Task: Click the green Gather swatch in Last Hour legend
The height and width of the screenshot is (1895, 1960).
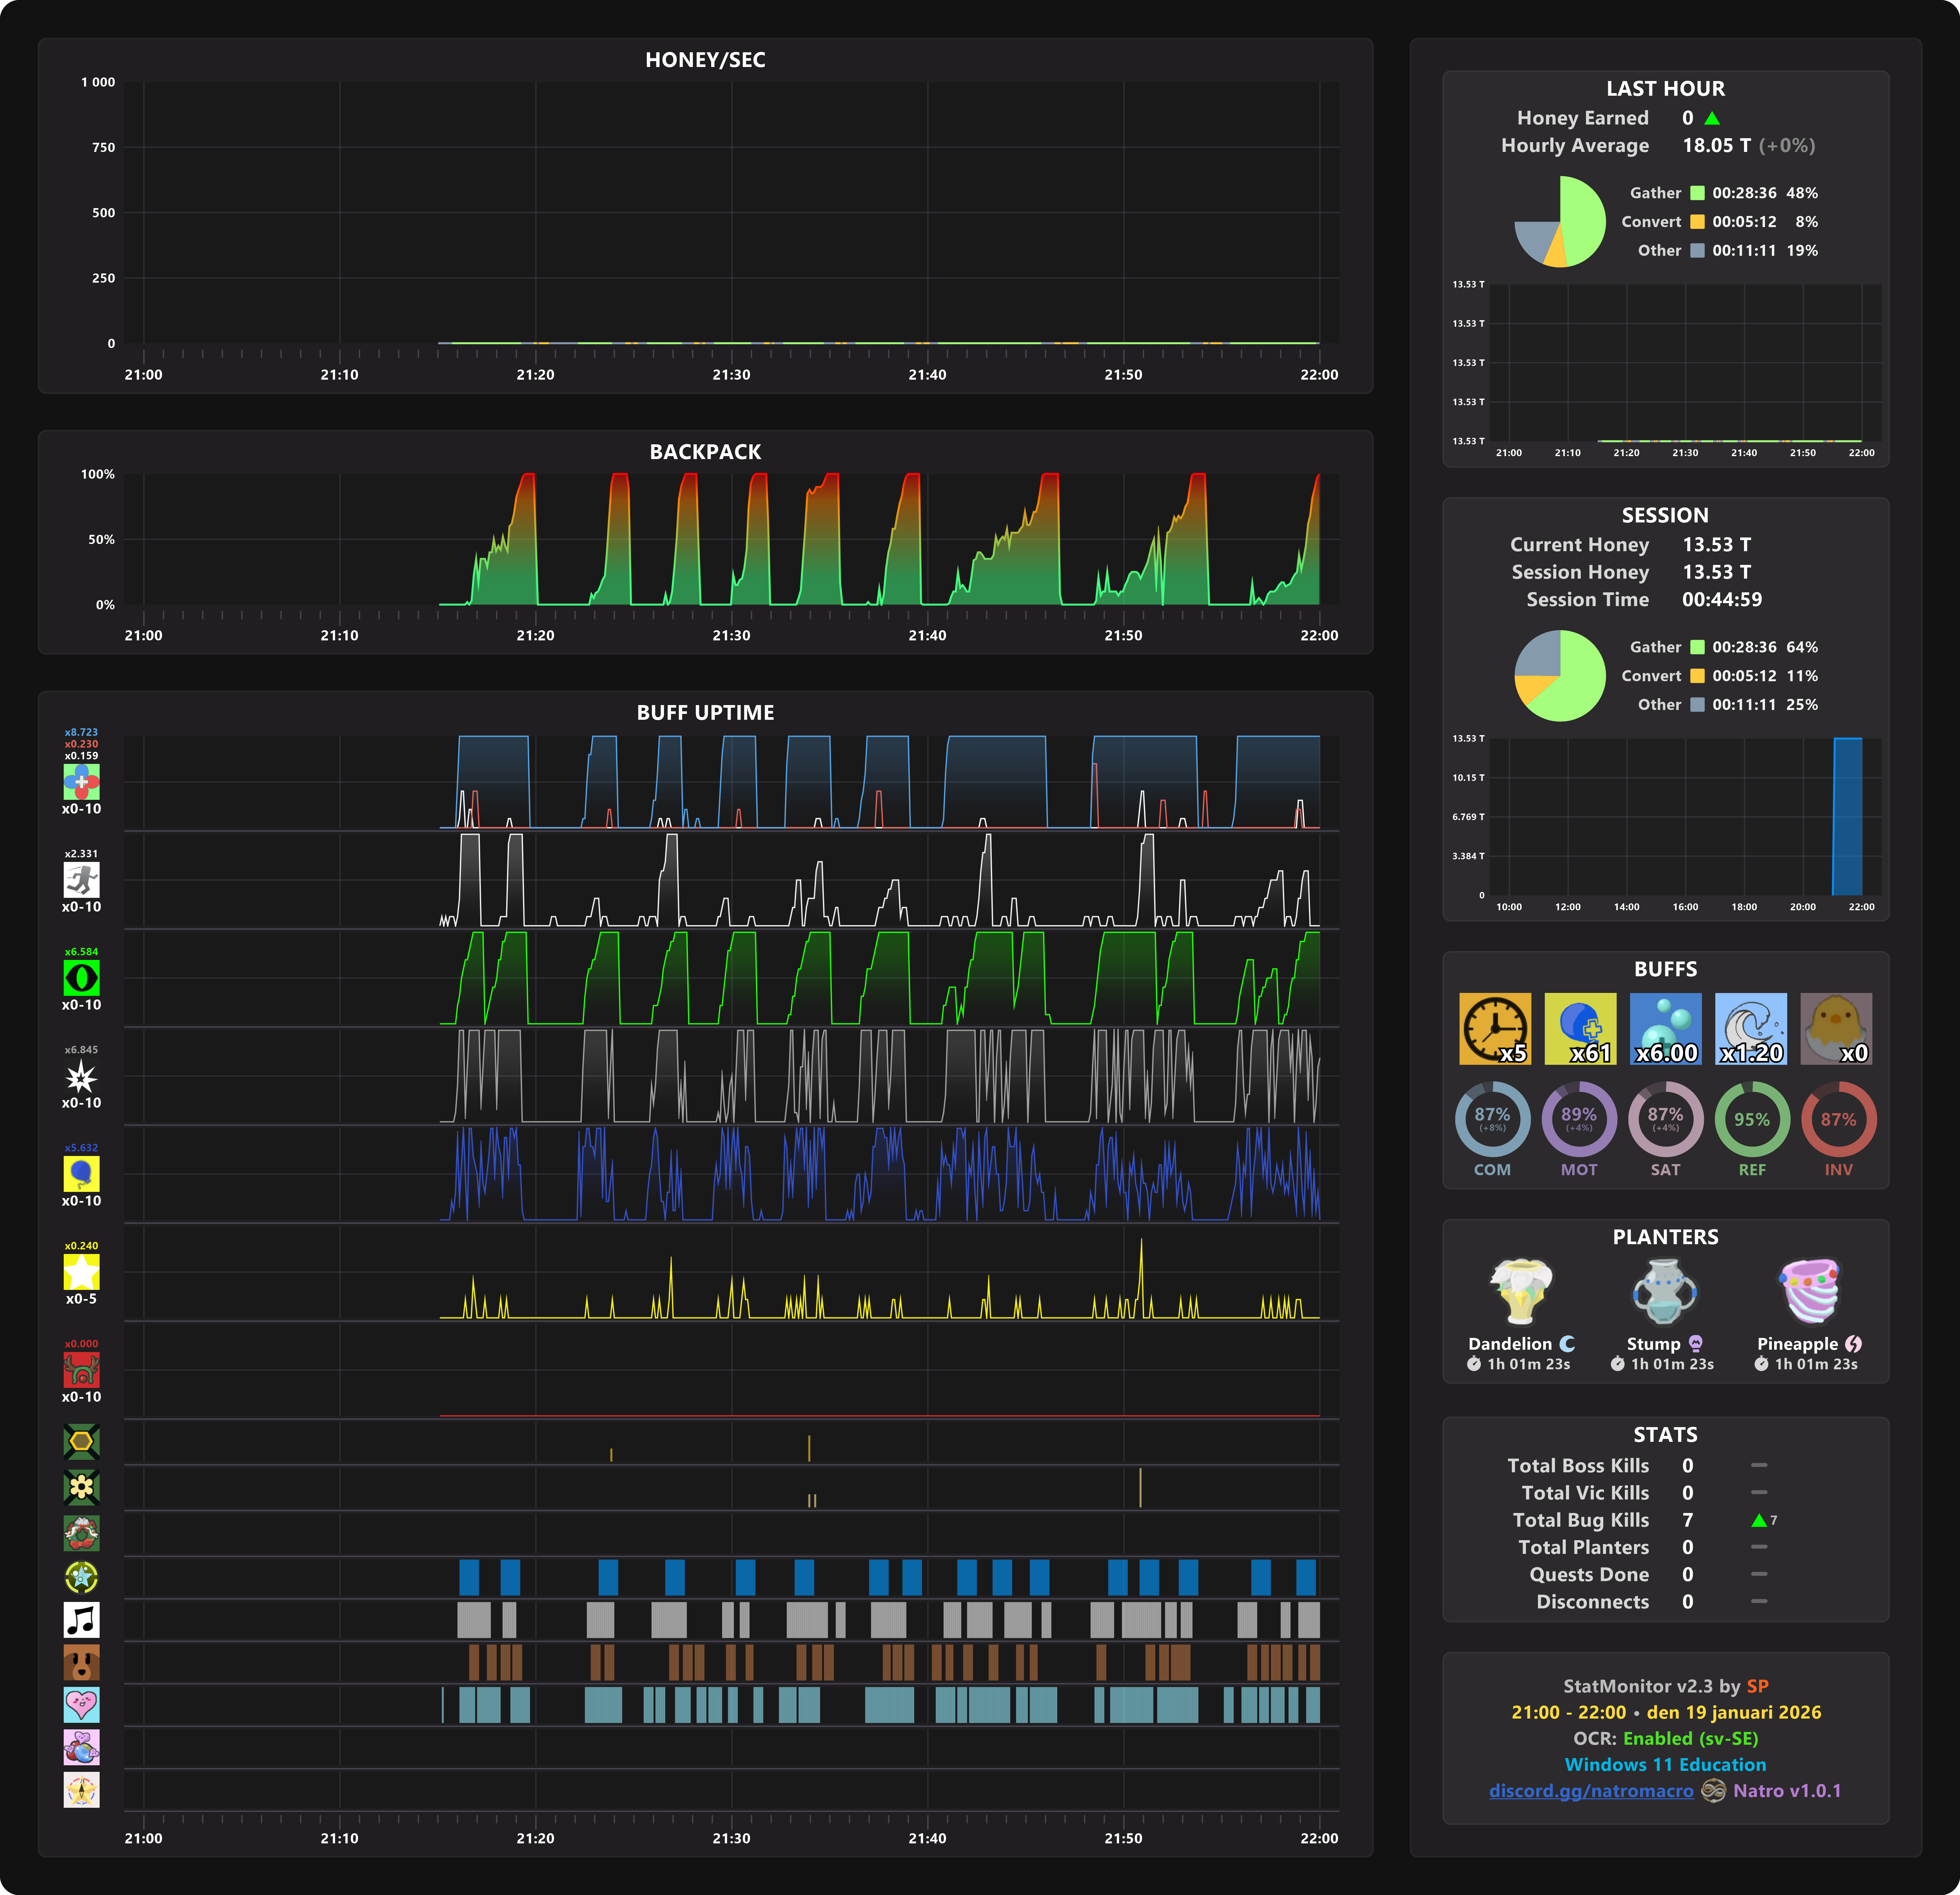Action: point(1697,193)
